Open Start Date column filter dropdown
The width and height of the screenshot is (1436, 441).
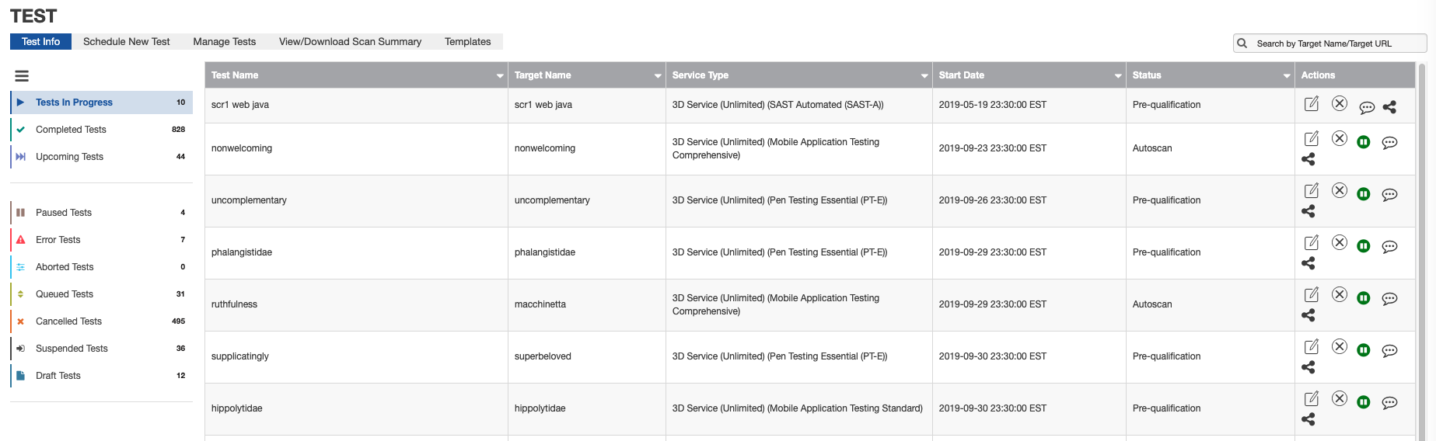pos(1118,76)
